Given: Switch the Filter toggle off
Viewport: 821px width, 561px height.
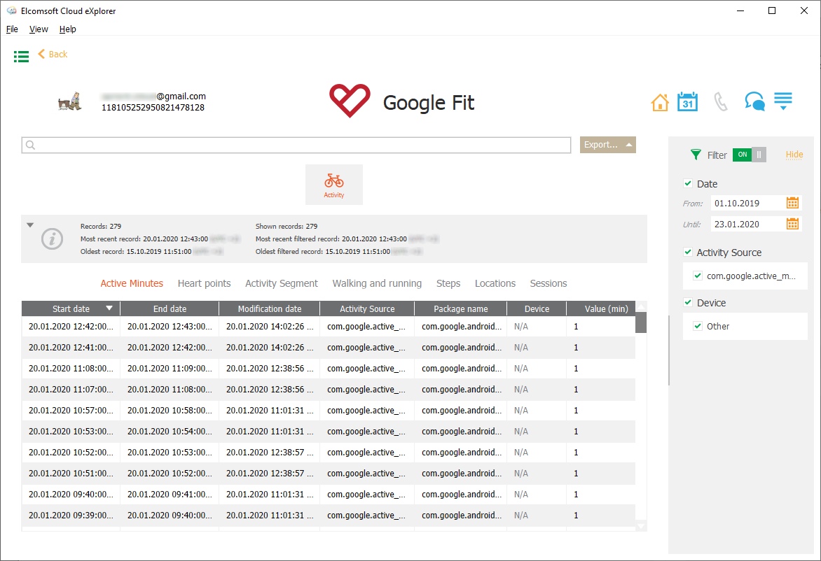Looking at the screenshot, I should click(x=755, y=155).
